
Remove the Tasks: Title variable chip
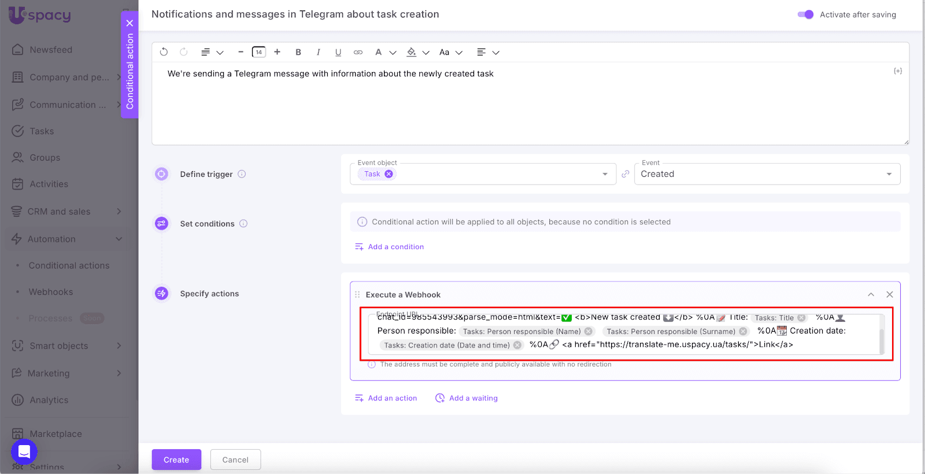[x=801, y=318]
